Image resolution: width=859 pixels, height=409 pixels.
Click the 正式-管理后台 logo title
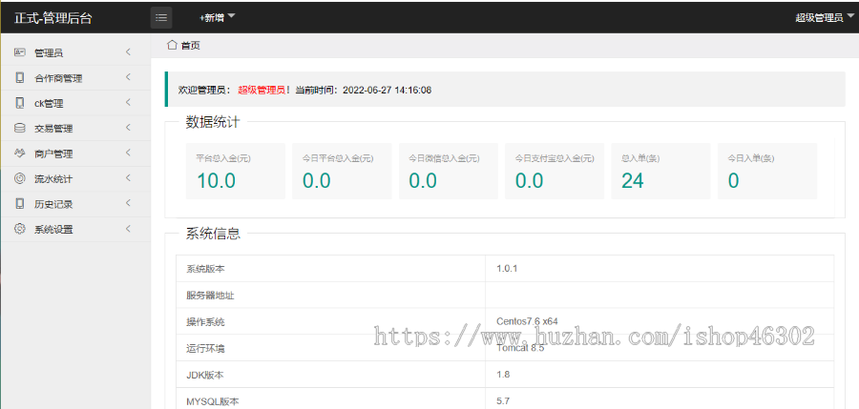pyautogui.click(x=53, y=18)
